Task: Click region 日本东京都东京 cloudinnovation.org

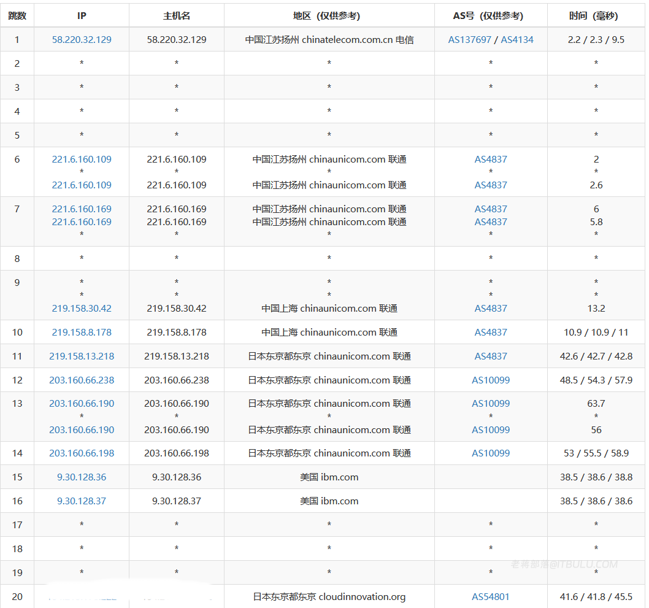Action: tap(329, 597)
